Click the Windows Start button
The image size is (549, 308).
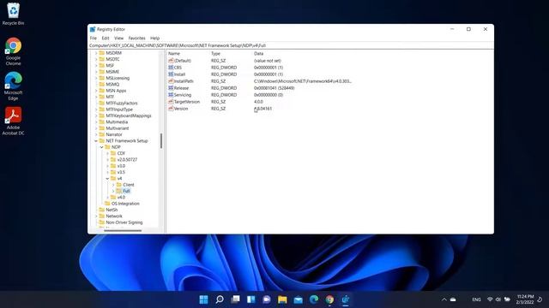[203, 299]
